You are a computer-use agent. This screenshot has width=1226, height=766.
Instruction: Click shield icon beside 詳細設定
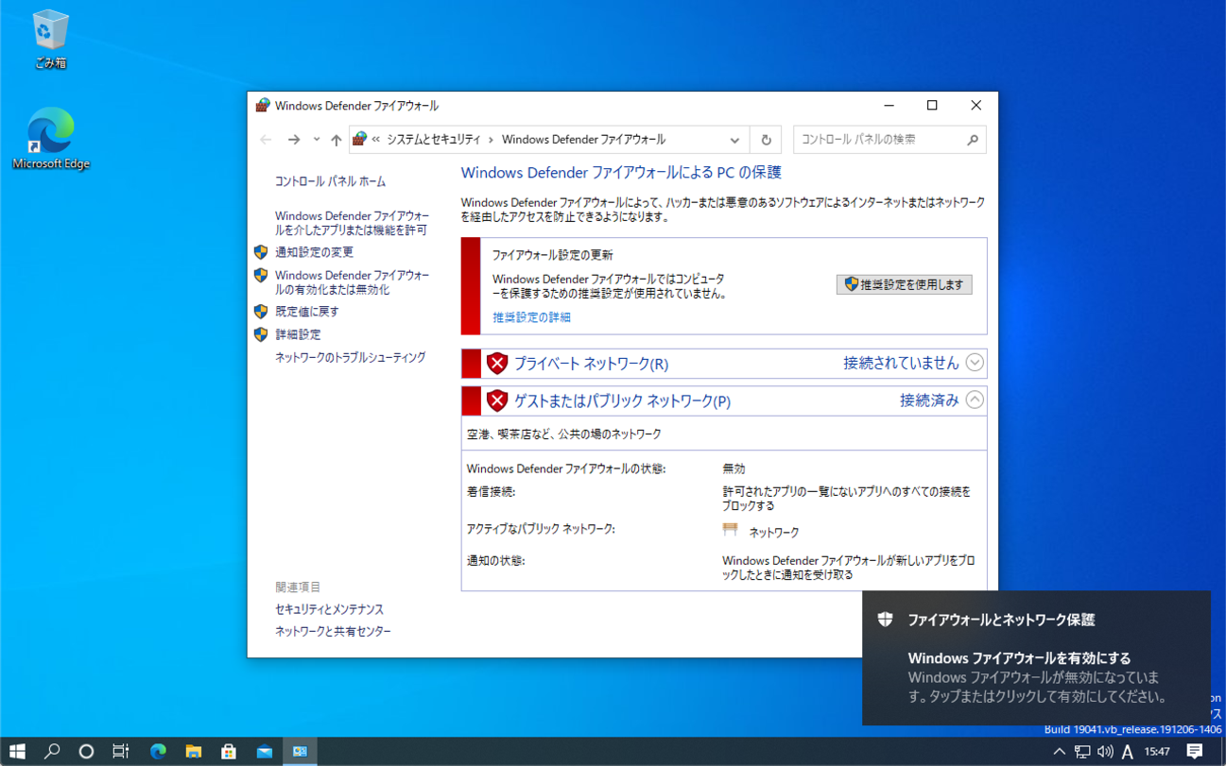coord(261,334)
